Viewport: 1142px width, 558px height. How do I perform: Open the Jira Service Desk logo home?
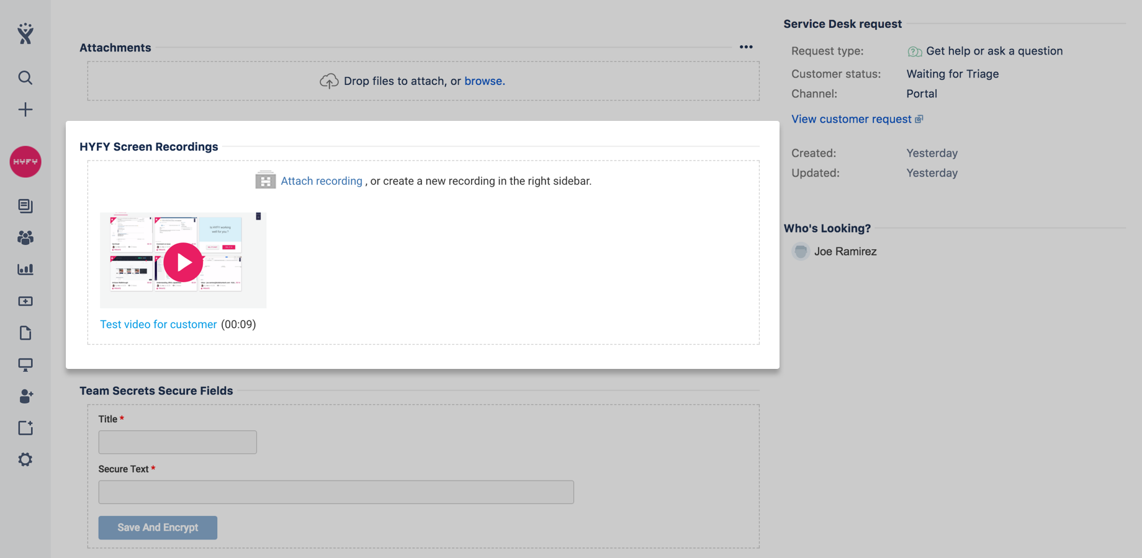25,33
